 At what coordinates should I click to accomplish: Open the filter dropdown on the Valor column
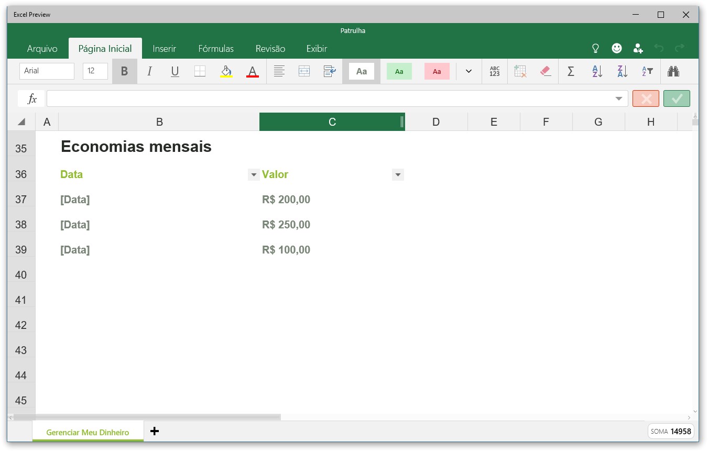pos(398,174)
